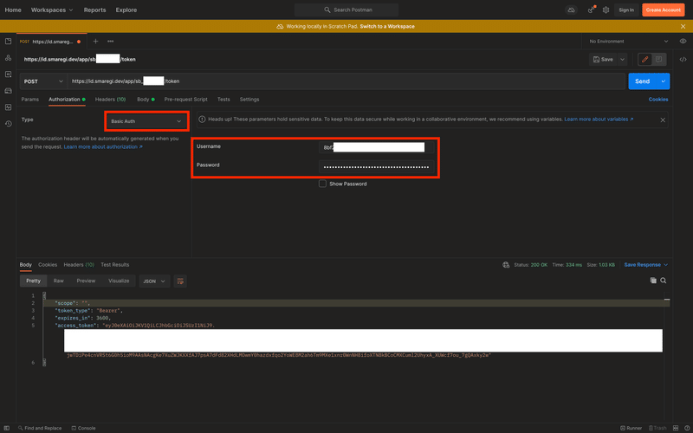
Task: Open the request Cookies link
Action: coord(658,100)
